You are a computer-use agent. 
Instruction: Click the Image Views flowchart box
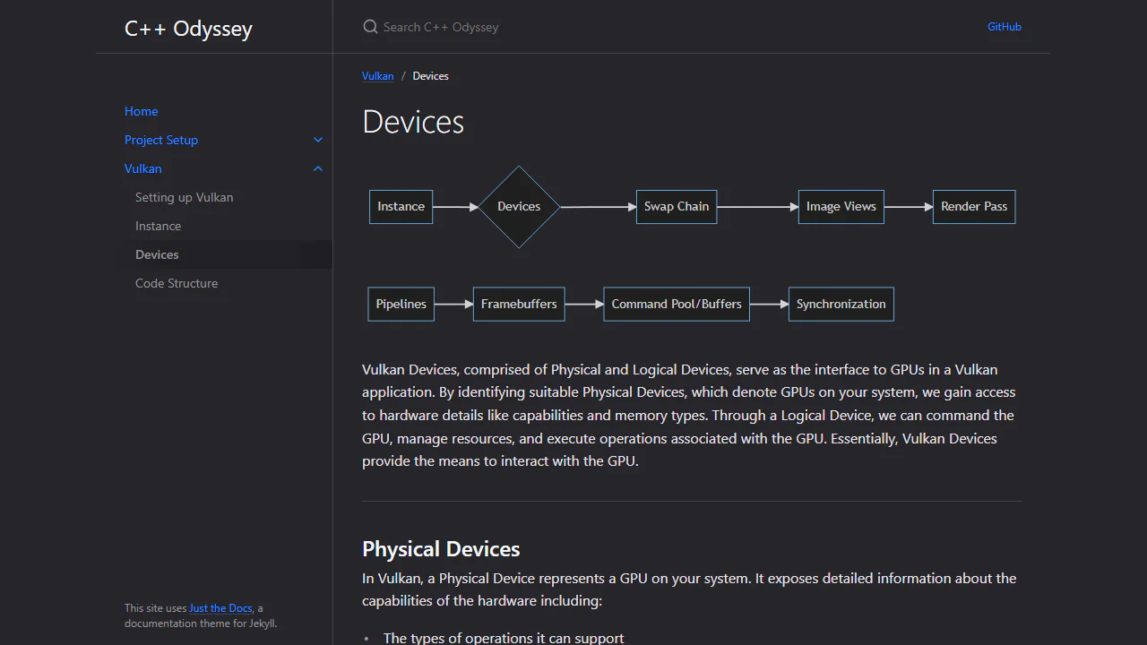[841, 207]
